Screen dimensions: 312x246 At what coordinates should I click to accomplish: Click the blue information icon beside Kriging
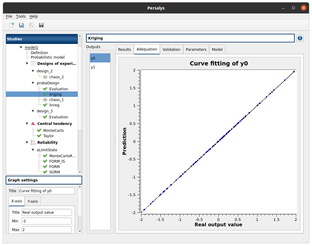click(x=300, y=38)
